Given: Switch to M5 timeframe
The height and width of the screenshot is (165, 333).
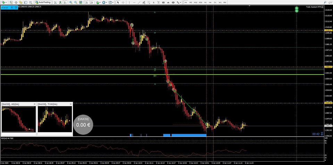Looking at the screenshot, I should coord(191,2).
